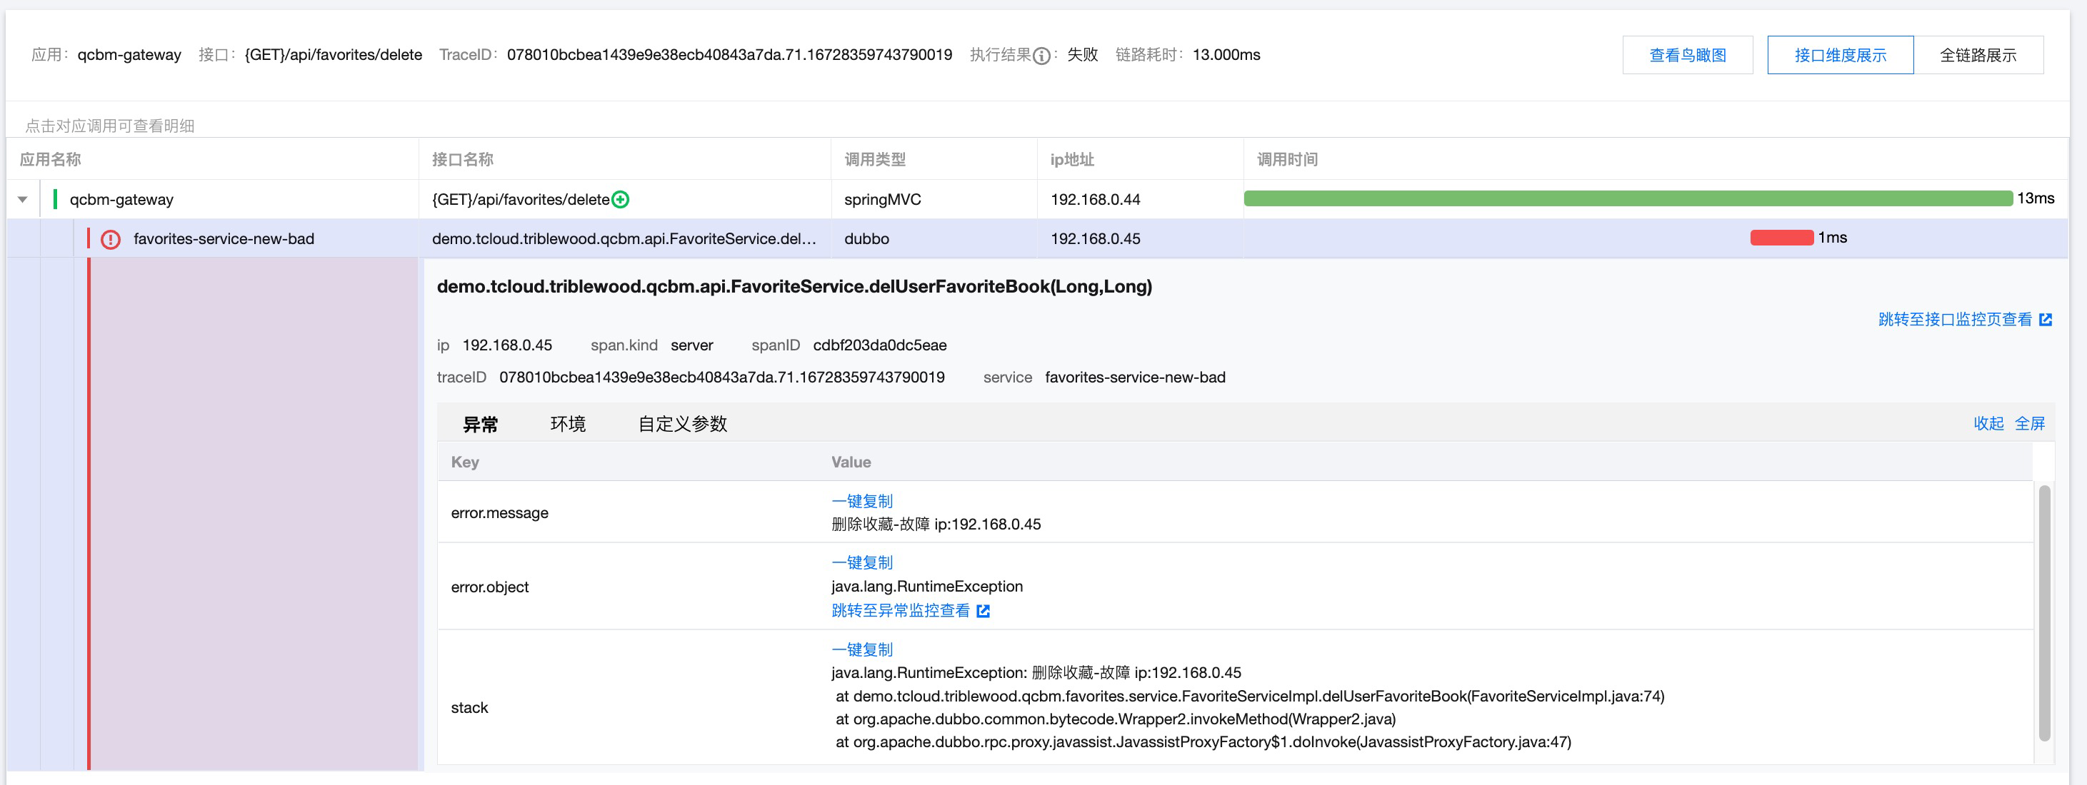Click the ip地址 column header
2087x785 pixels.
coord(1072,159)
